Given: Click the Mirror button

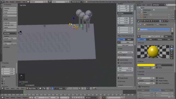Looking at the screenshot, I should (10, 16).
